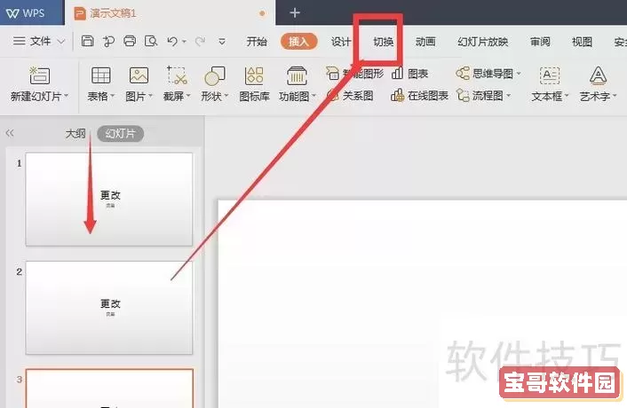
Task: Click the Save icon in quick toolbar
Action: pyautogui.click(x=88, y=41)
